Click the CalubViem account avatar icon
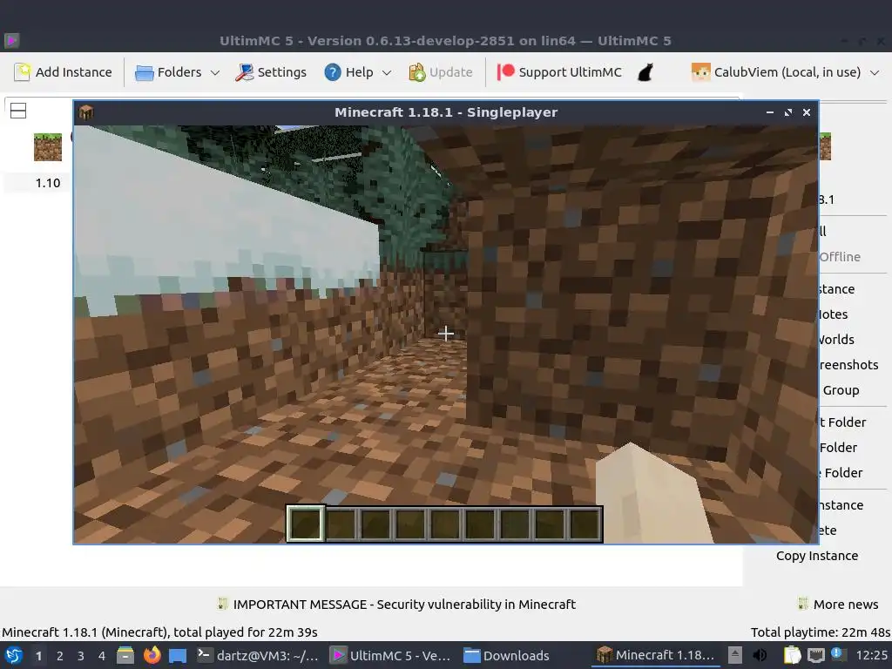 point(701,72)
